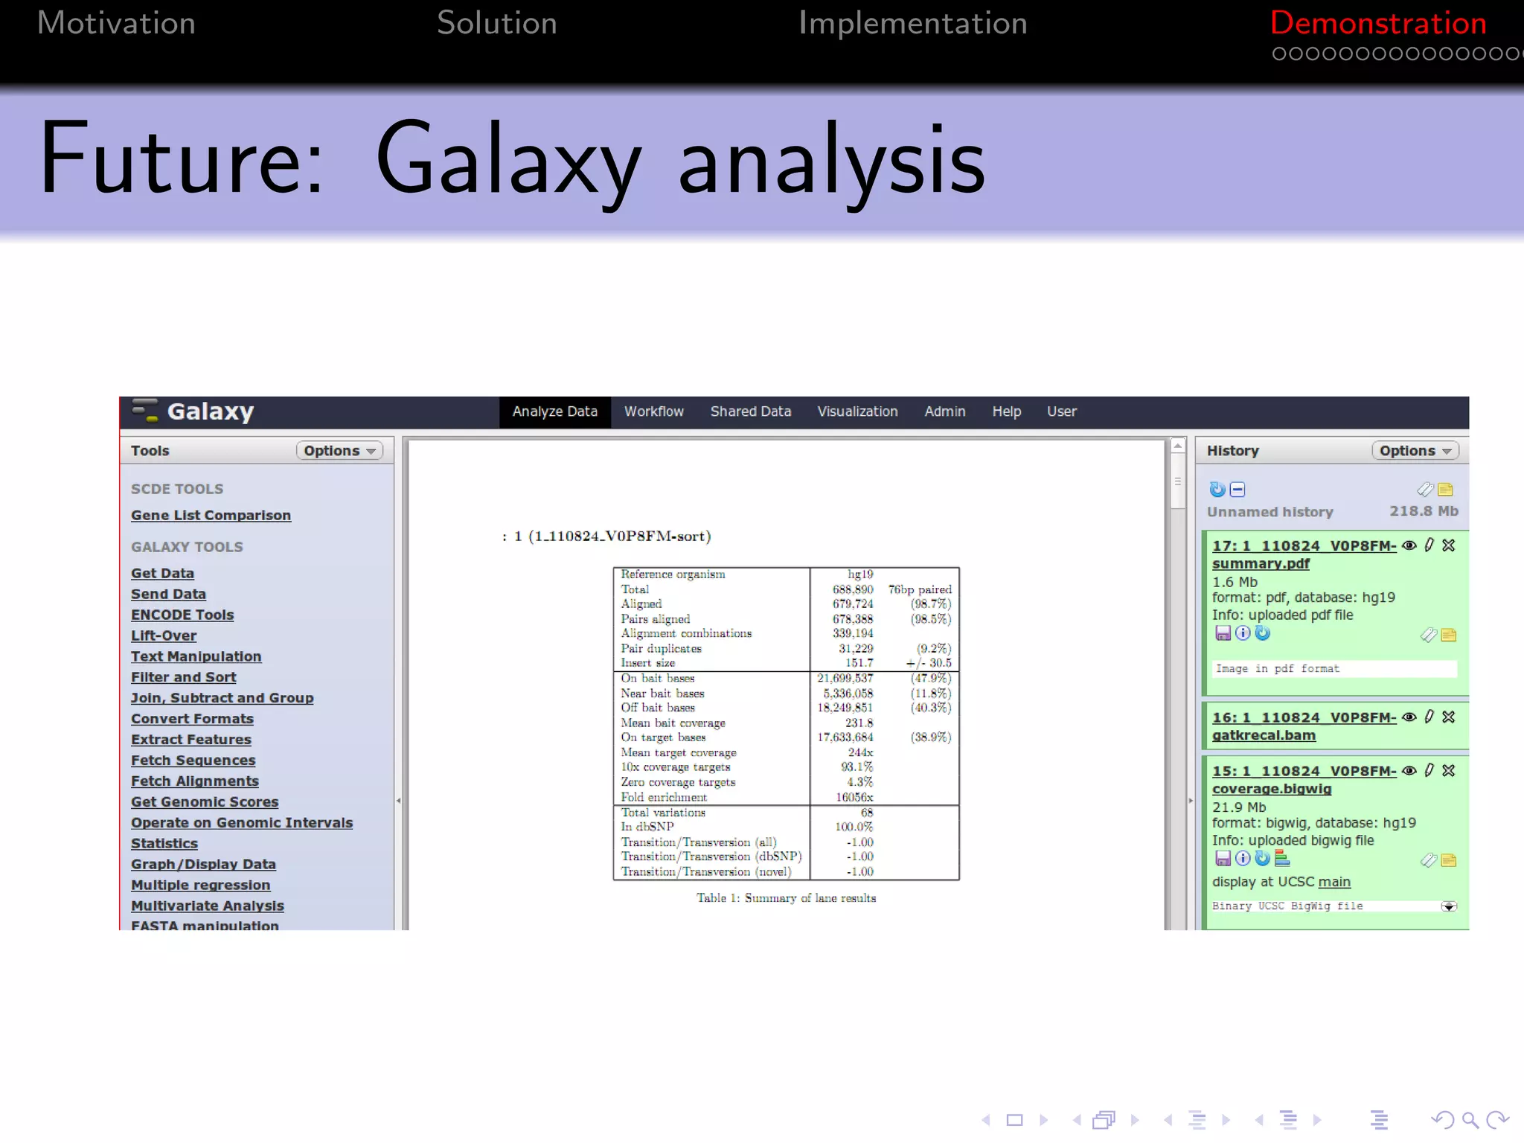Show info for summary.pdf dataset
The width and height of the screenshot is (1524, 1143).
pos(1243,633)
